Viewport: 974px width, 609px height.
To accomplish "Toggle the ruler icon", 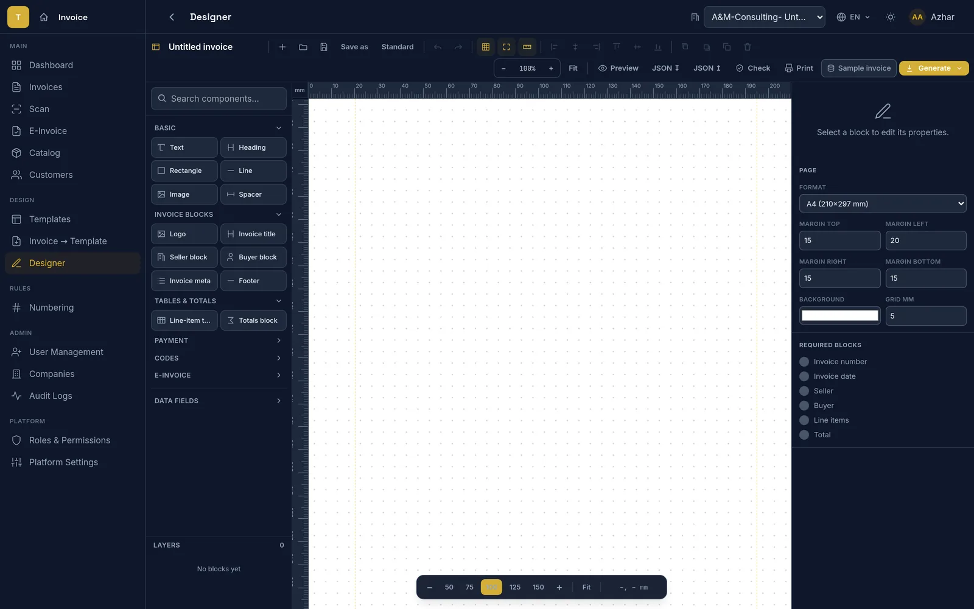I will click(x=527, y=47).
